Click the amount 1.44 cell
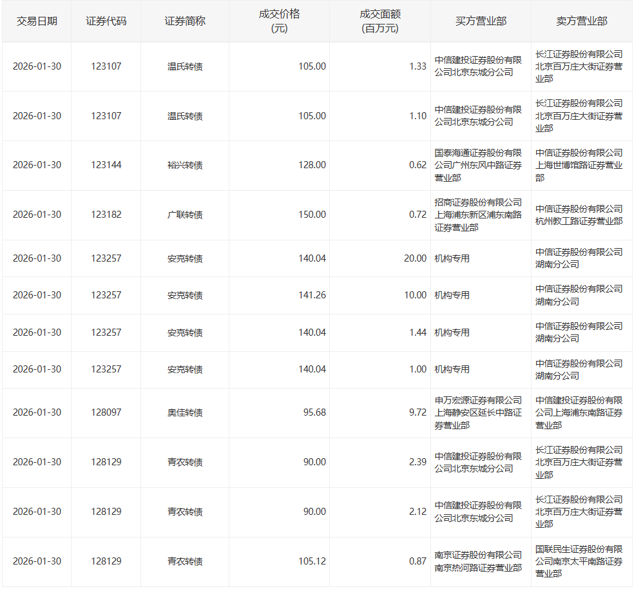634x589 pixels. click(380, 333)
